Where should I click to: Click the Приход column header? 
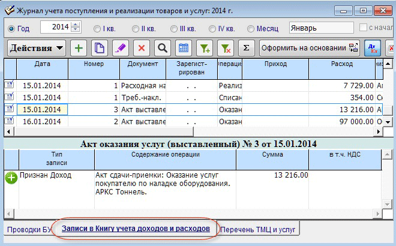click(x=275, y=68)
